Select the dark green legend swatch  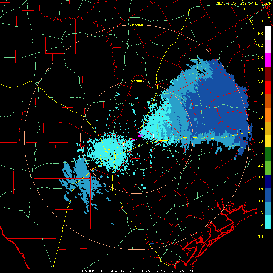(268, 154)
